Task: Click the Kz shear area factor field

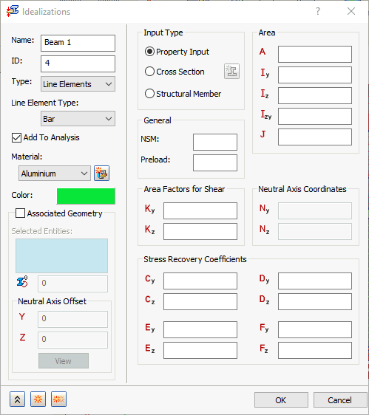Action: (x=200, y=231)
